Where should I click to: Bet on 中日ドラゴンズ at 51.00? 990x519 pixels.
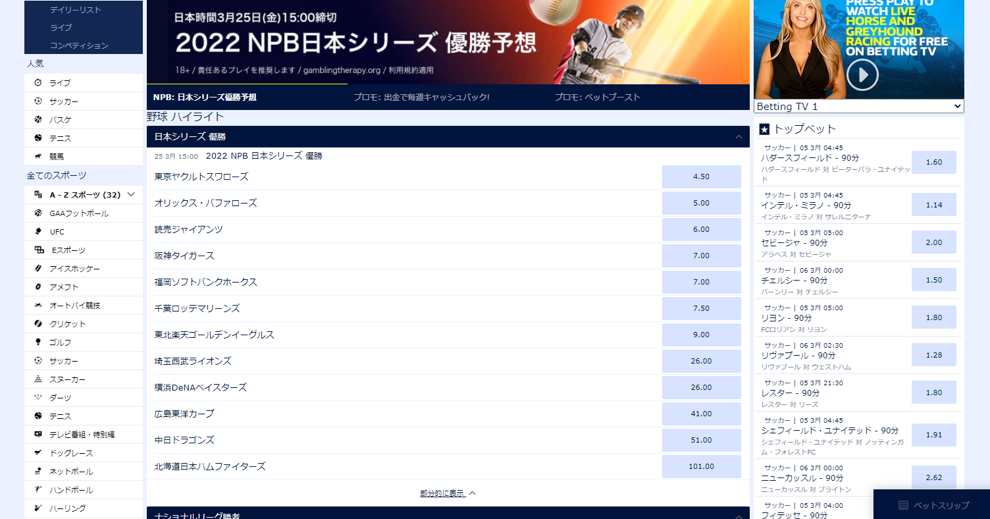point(702,440)
